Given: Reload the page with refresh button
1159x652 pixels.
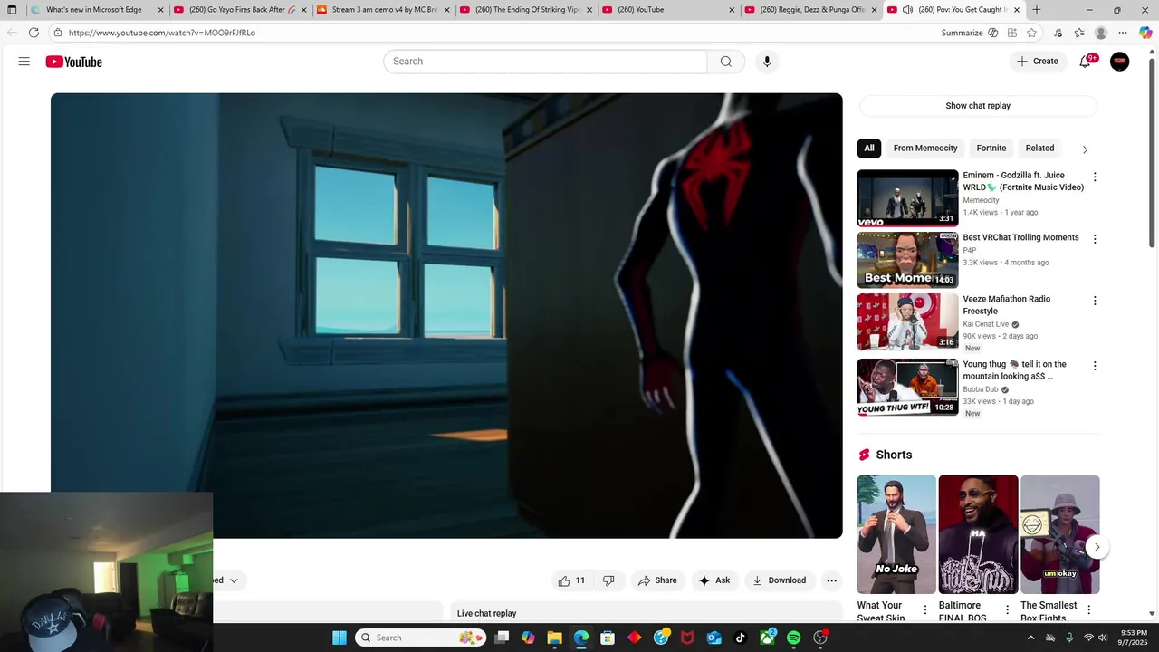Looking at the screenshot, I should point(34,33).
